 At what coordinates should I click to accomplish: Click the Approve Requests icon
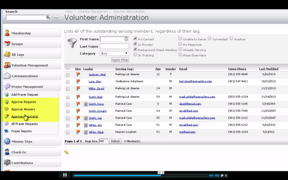pos(6,102)
